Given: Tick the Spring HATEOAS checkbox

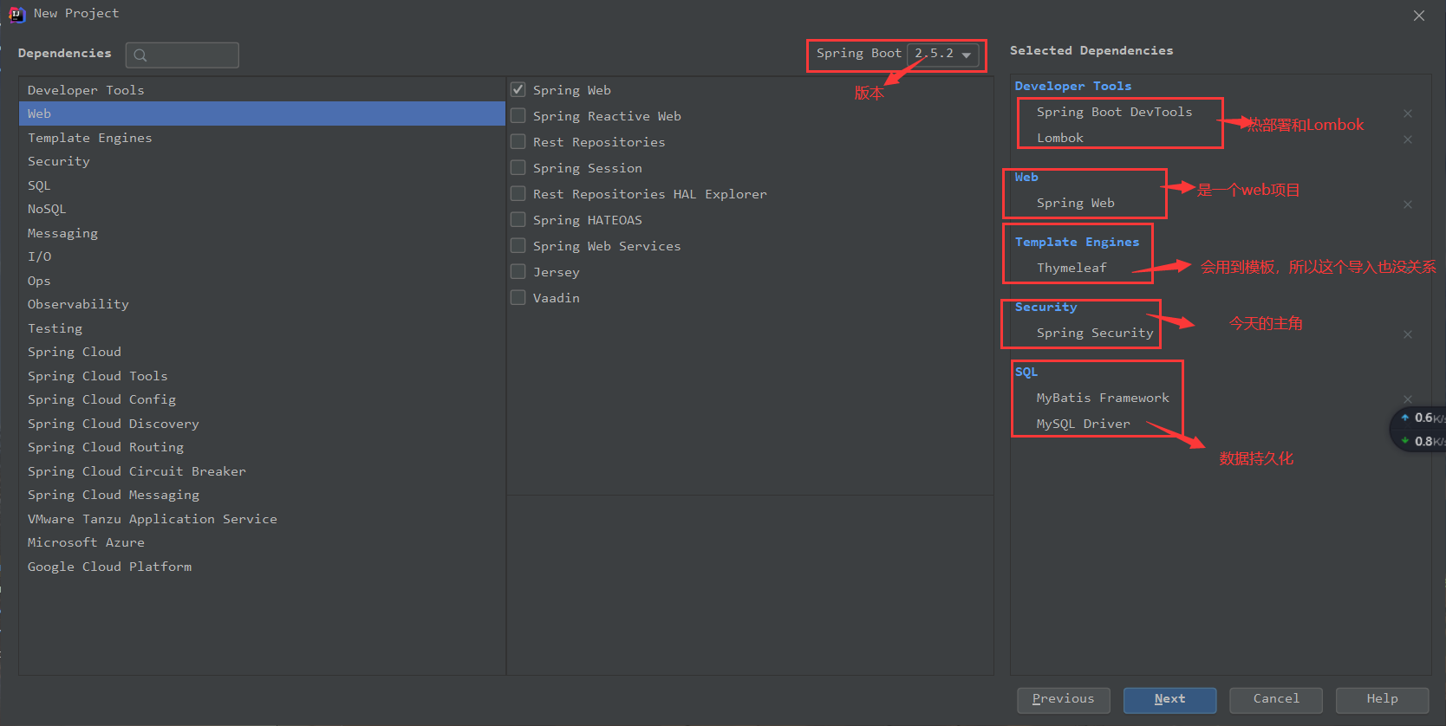Looking at the screenshot, I should click(x=518, y=220).
